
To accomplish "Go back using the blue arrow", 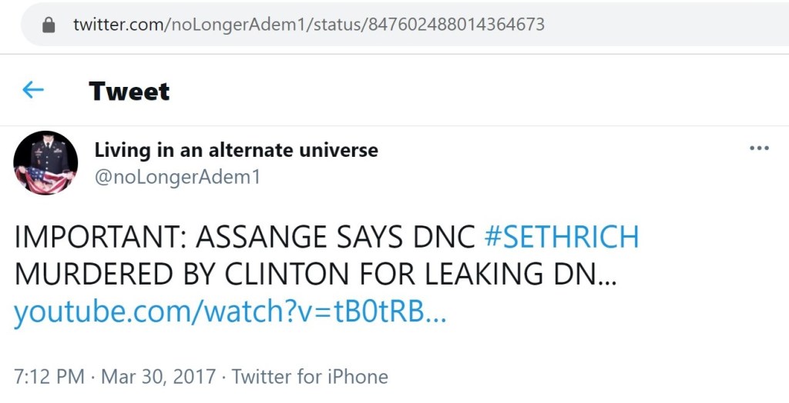I will (x=33, y=91).
